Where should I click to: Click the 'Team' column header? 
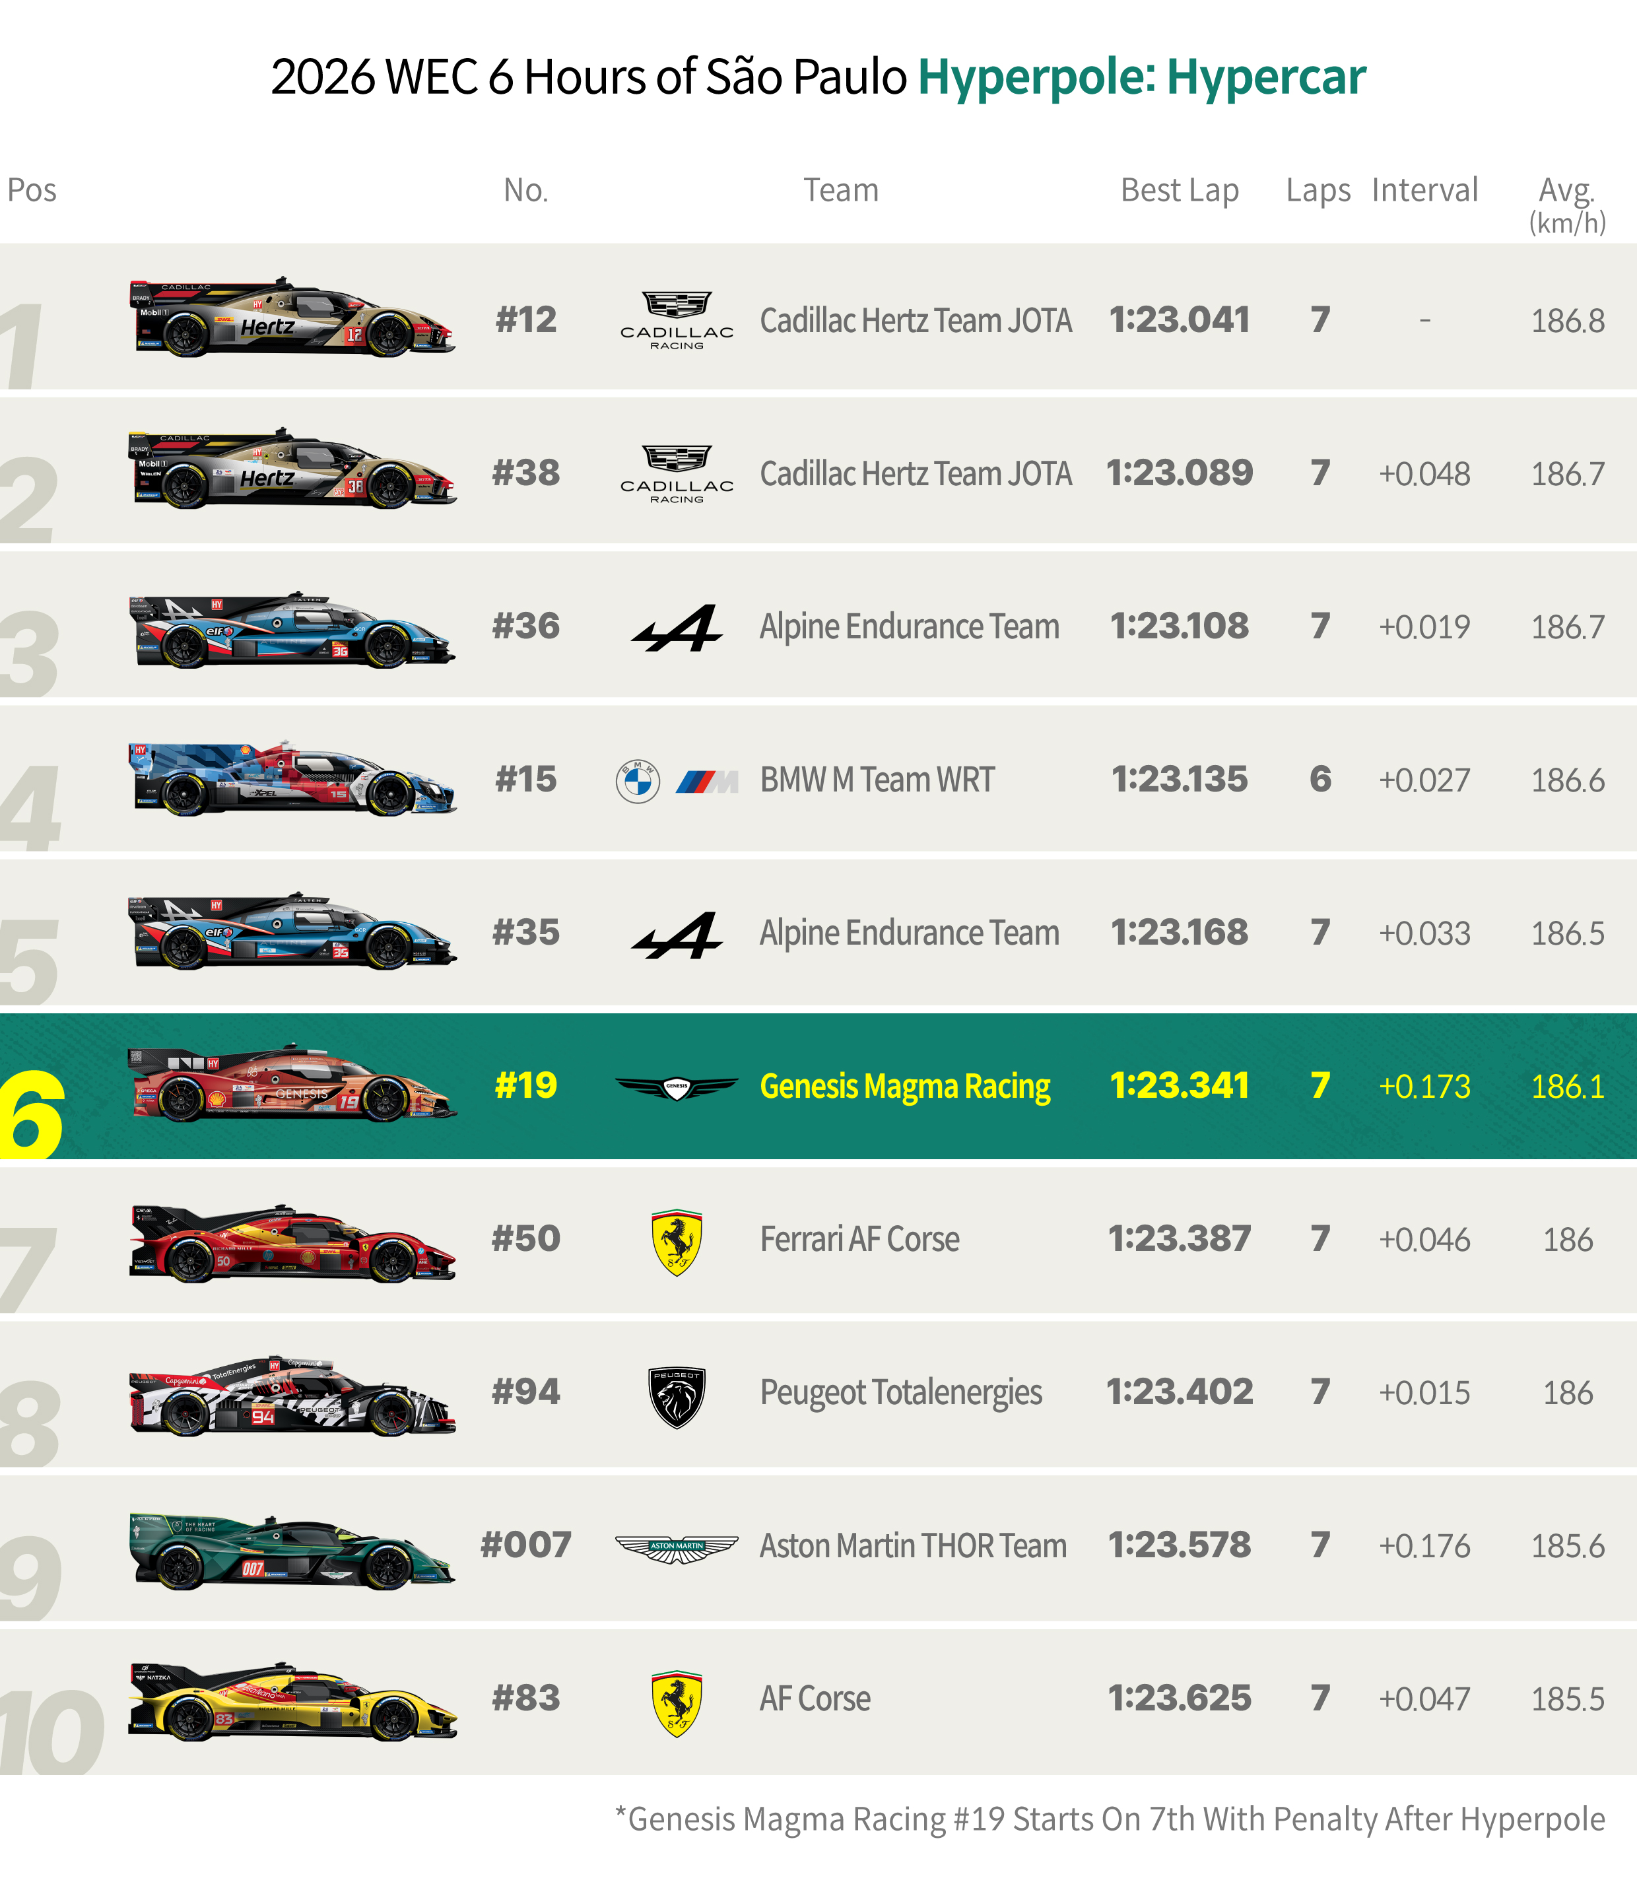(x=842, y=190)
